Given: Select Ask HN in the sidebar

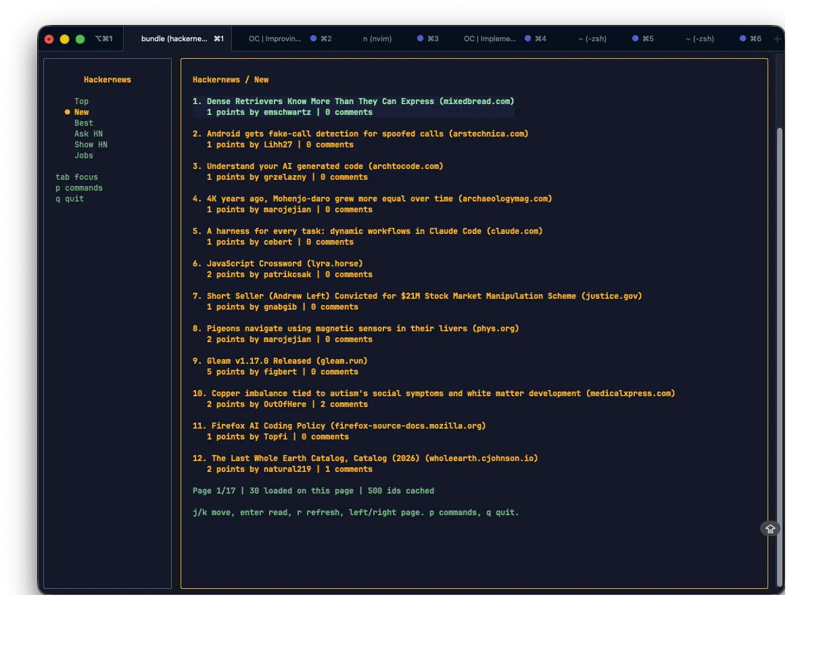Looking at the screenshot, I should pos(89,134).
